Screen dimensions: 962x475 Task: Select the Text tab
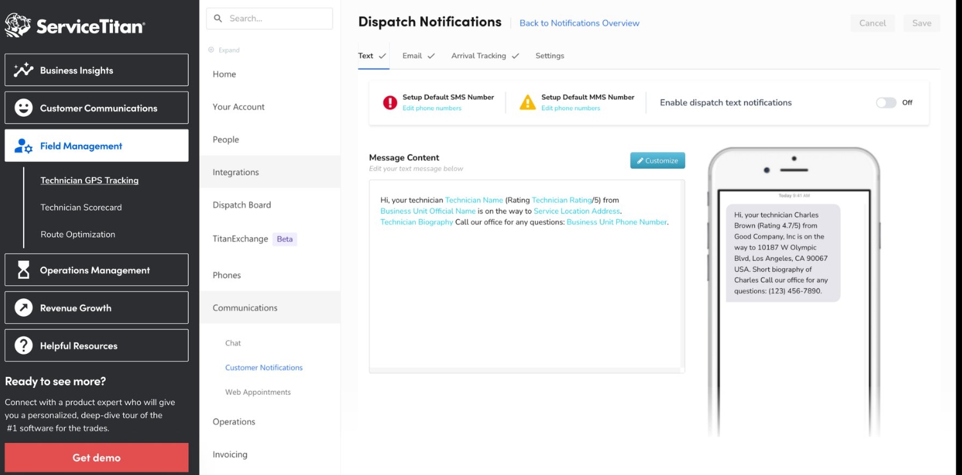tap(373, 56)
